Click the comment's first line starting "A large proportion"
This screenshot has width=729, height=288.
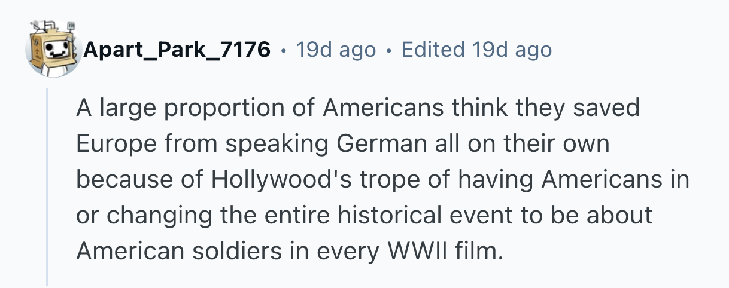tap(357, 109)
